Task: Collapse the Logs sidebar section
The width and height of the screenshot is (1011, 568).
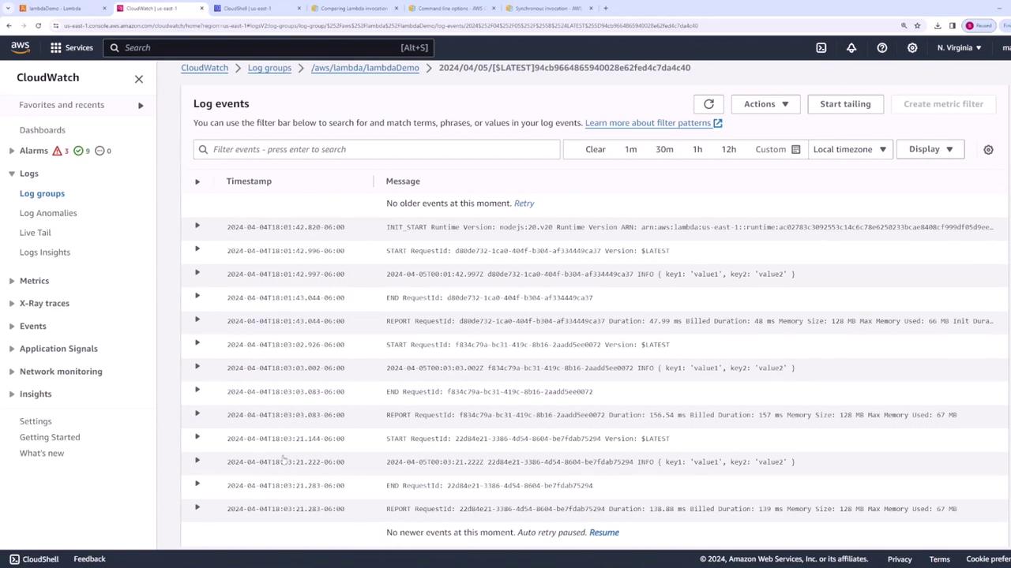Action: (12, 174)
